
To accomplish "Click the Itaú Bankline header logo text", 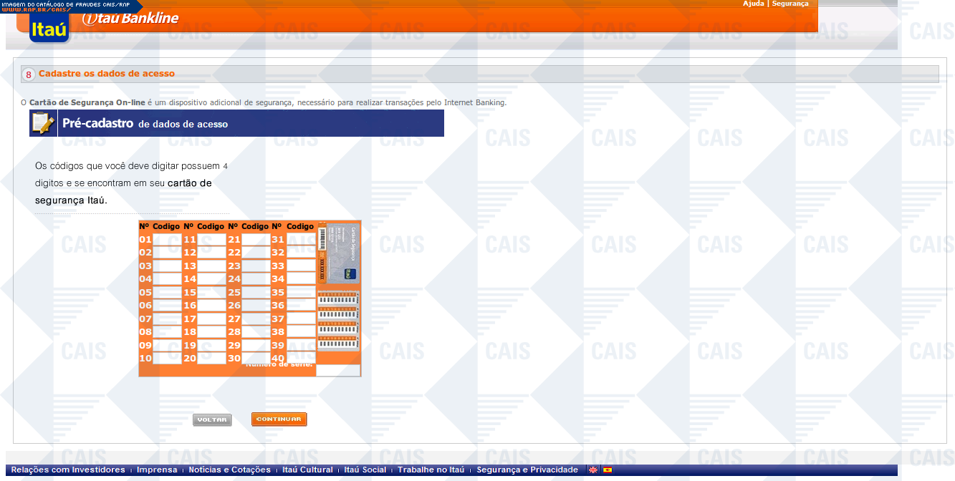I will pos(131,18).
